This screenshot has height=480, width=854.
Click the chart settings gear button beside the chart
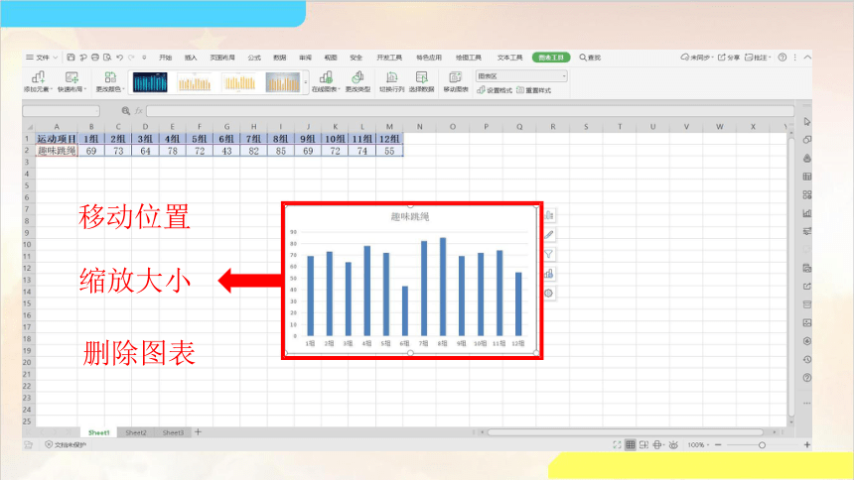click(x=548, y=294)
